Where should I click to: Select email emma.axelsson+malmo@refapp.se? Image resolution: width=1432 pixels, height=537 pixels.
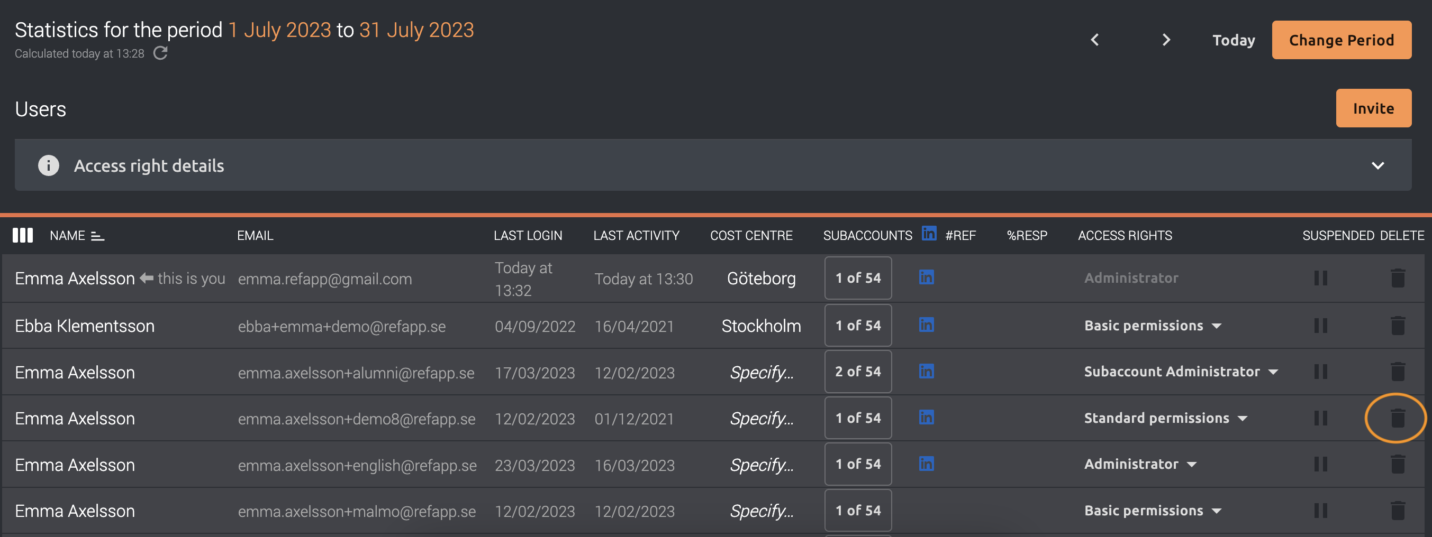356,512
